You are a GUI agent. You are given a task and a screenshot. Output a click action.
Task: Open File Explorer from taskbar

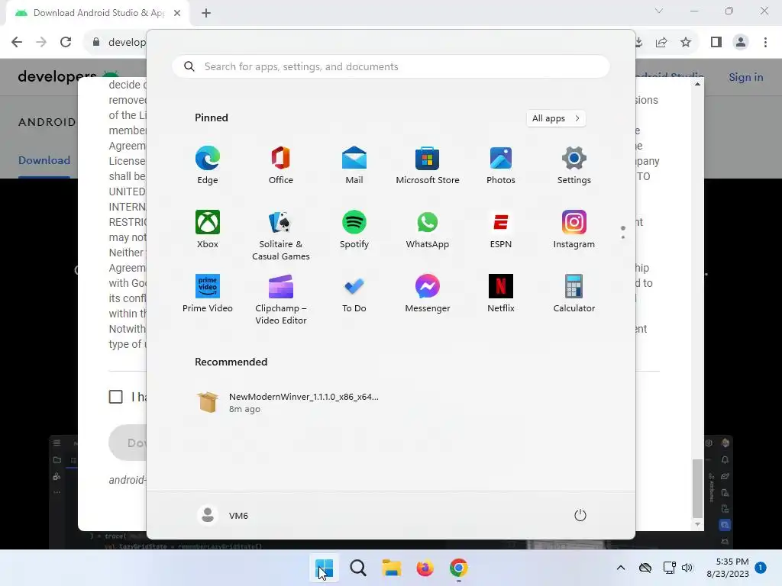[x=392, y=568]
